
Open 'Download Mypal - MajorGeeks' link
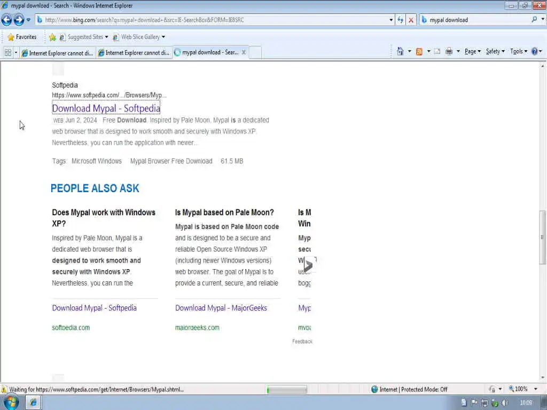[221, 308]
